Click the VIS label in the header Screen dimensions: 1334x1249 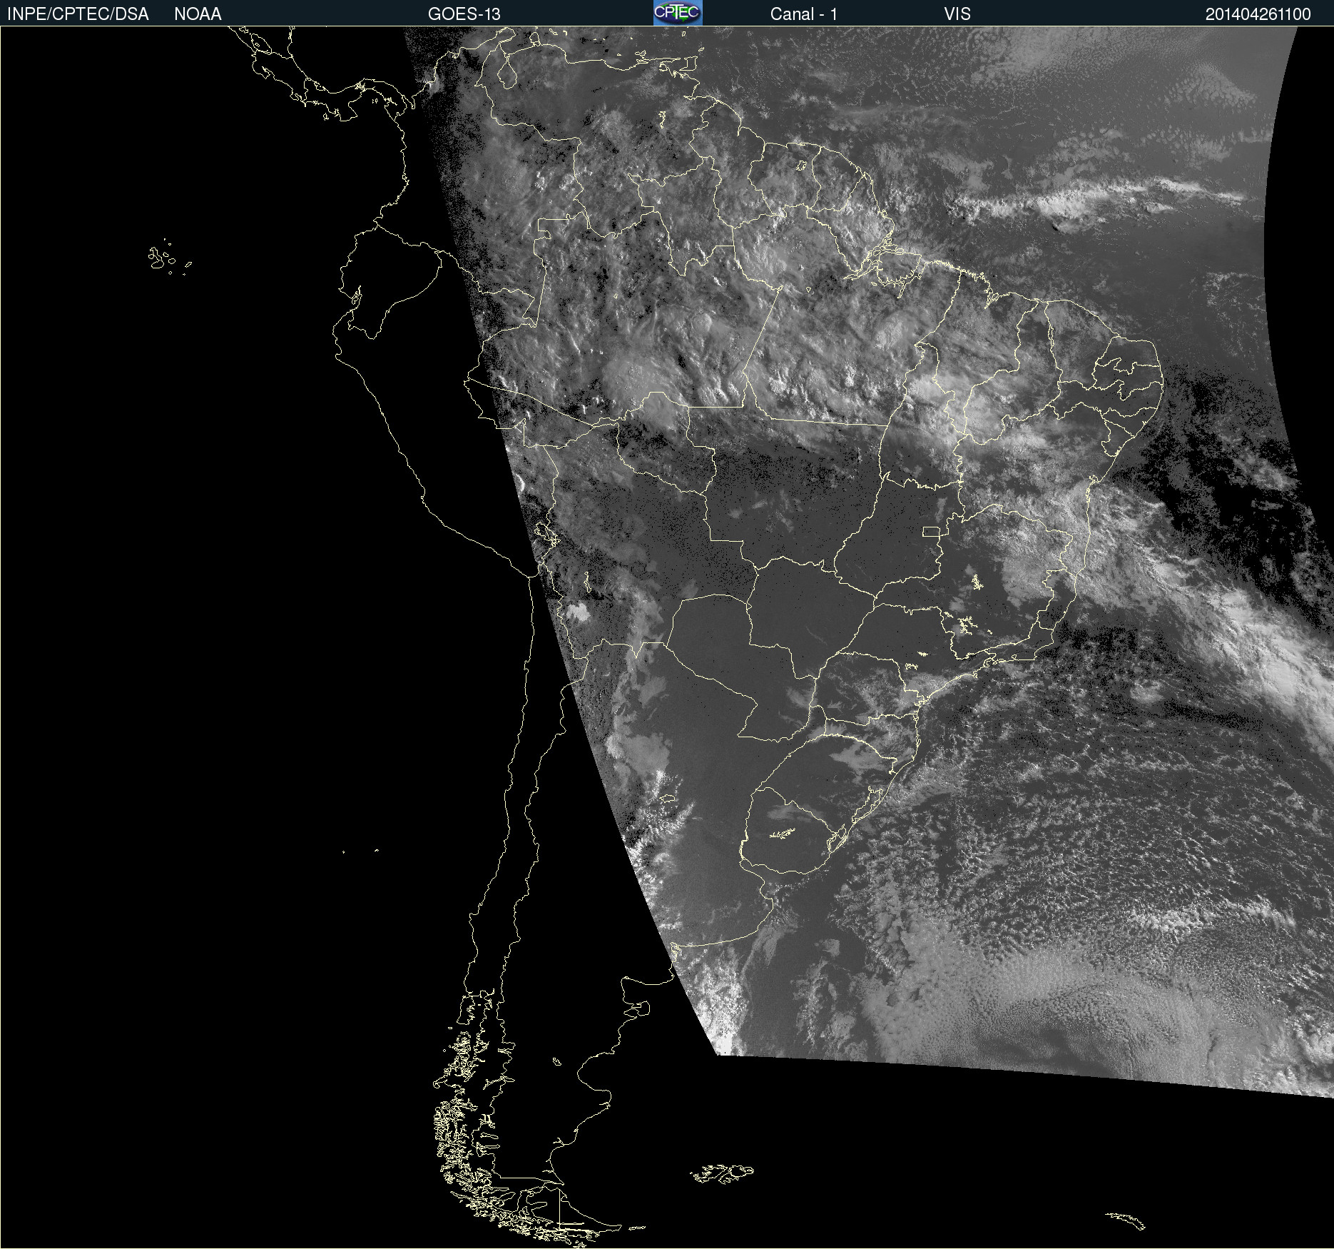[x=957, y=14]
